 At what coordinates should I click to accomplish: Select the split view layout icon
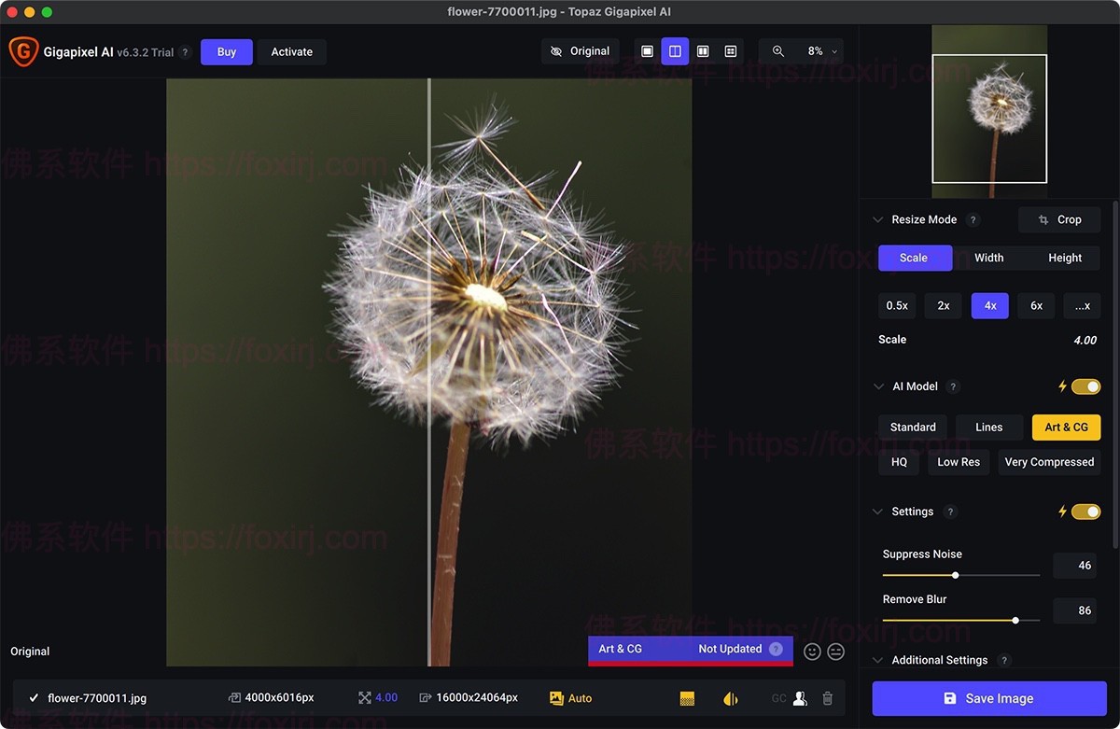click(675, 51)
